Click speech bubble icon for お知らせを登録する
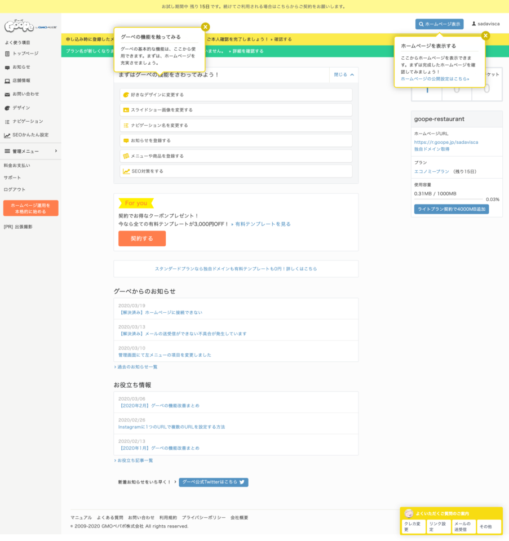Screen dimensions: 509x541 point(126,141)
